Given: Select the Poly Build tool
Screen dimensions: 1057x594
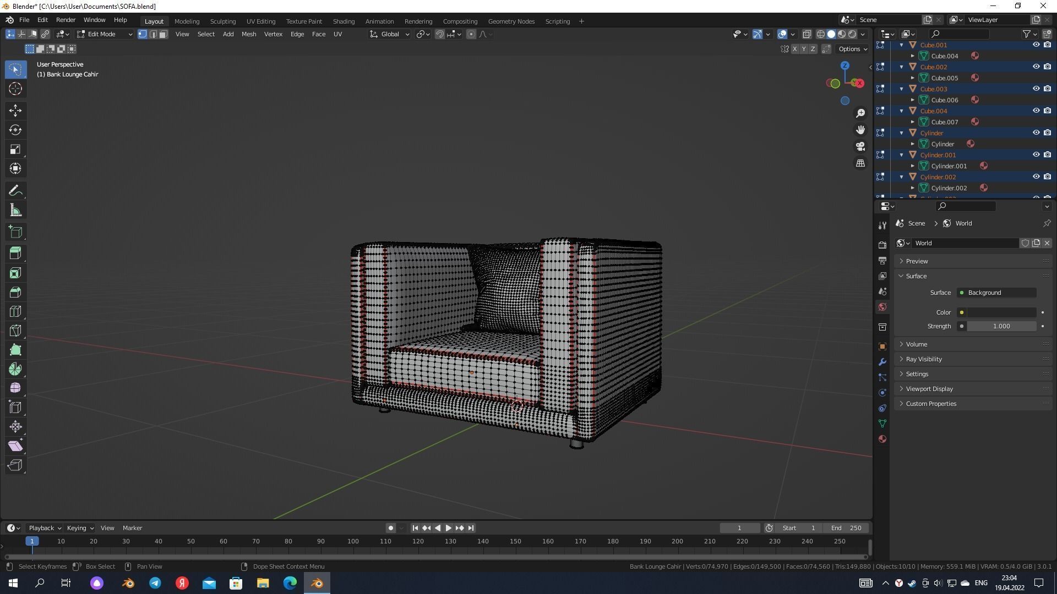Looking at the screenshot, I should pos(15,350).
